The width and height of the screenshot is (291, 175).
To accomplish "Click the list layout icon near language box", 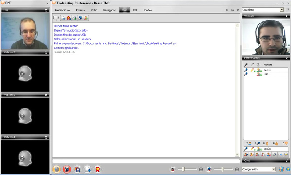I will click(x=232, y=10).
